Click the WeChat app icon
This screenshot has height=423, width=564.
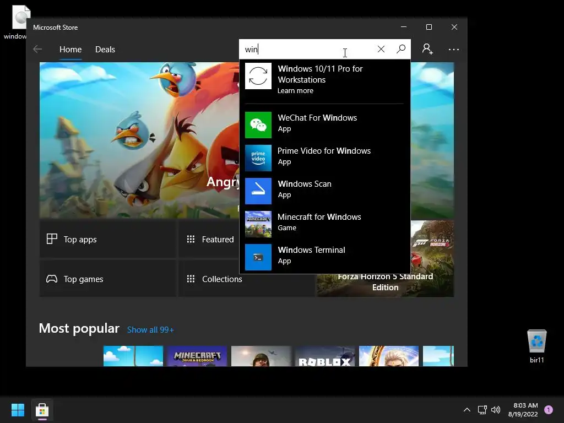(258, 125)
